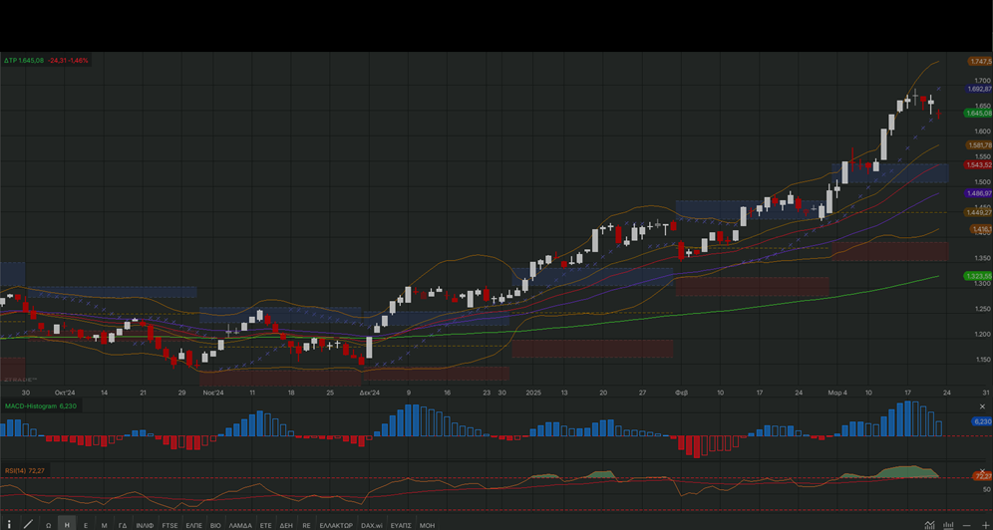Screen dimensions: 993x530
Task: Load the ΕΥΑΠΣ symbol
Action: click(x=401, y=525)
